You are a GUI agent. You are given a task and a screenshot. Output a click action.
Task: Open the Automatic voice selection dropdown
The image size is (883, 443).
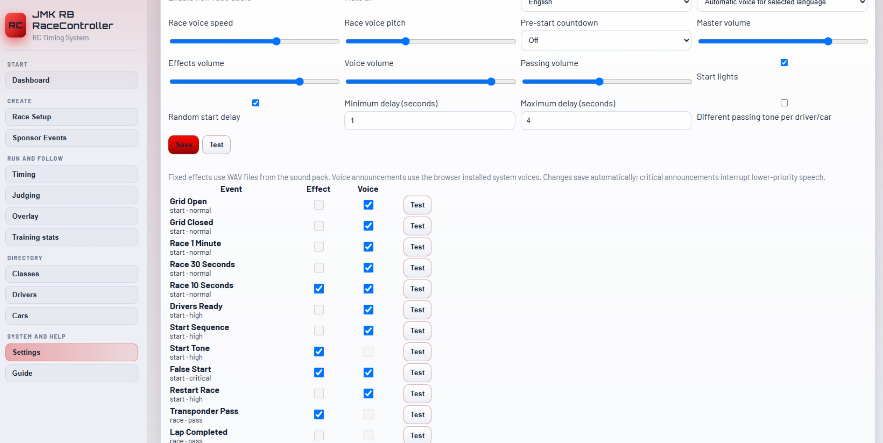(782, 3)
